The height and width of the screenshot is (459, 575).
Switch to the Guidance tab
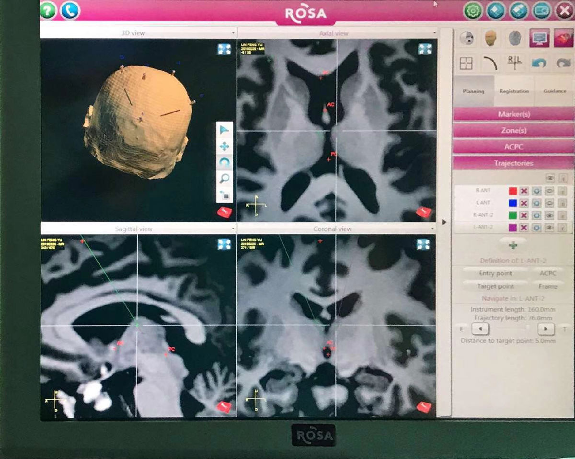pyautogui.click(x=554, y=91)
